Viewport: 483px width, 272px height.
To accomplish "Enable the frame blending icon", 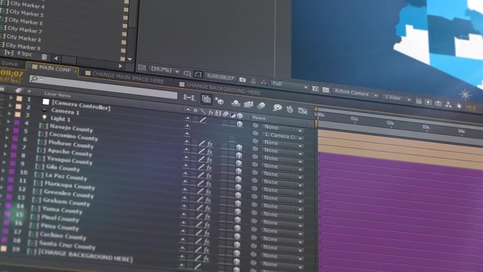I will [x=248, y=104].
